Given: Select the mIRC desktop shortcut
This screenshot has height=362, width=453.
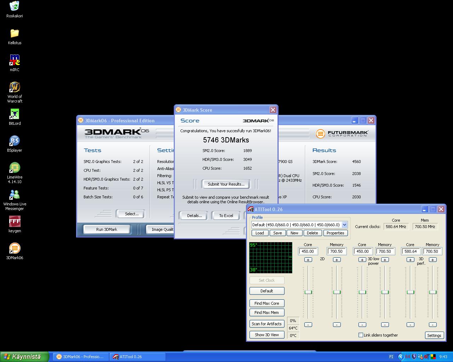Looking at the screenshot, I should coord(15,63).
